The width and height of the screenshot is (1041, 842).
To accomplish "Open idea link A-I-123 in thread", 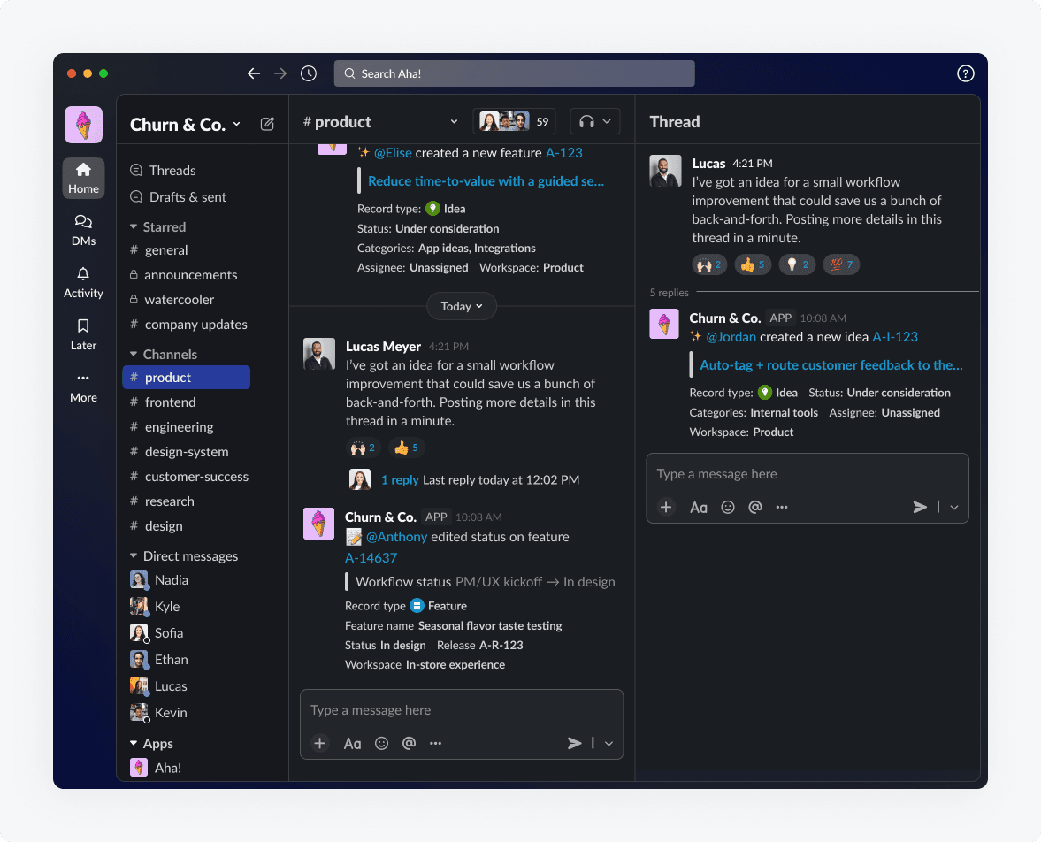I will pyautogui.click(x=895, y=337).
